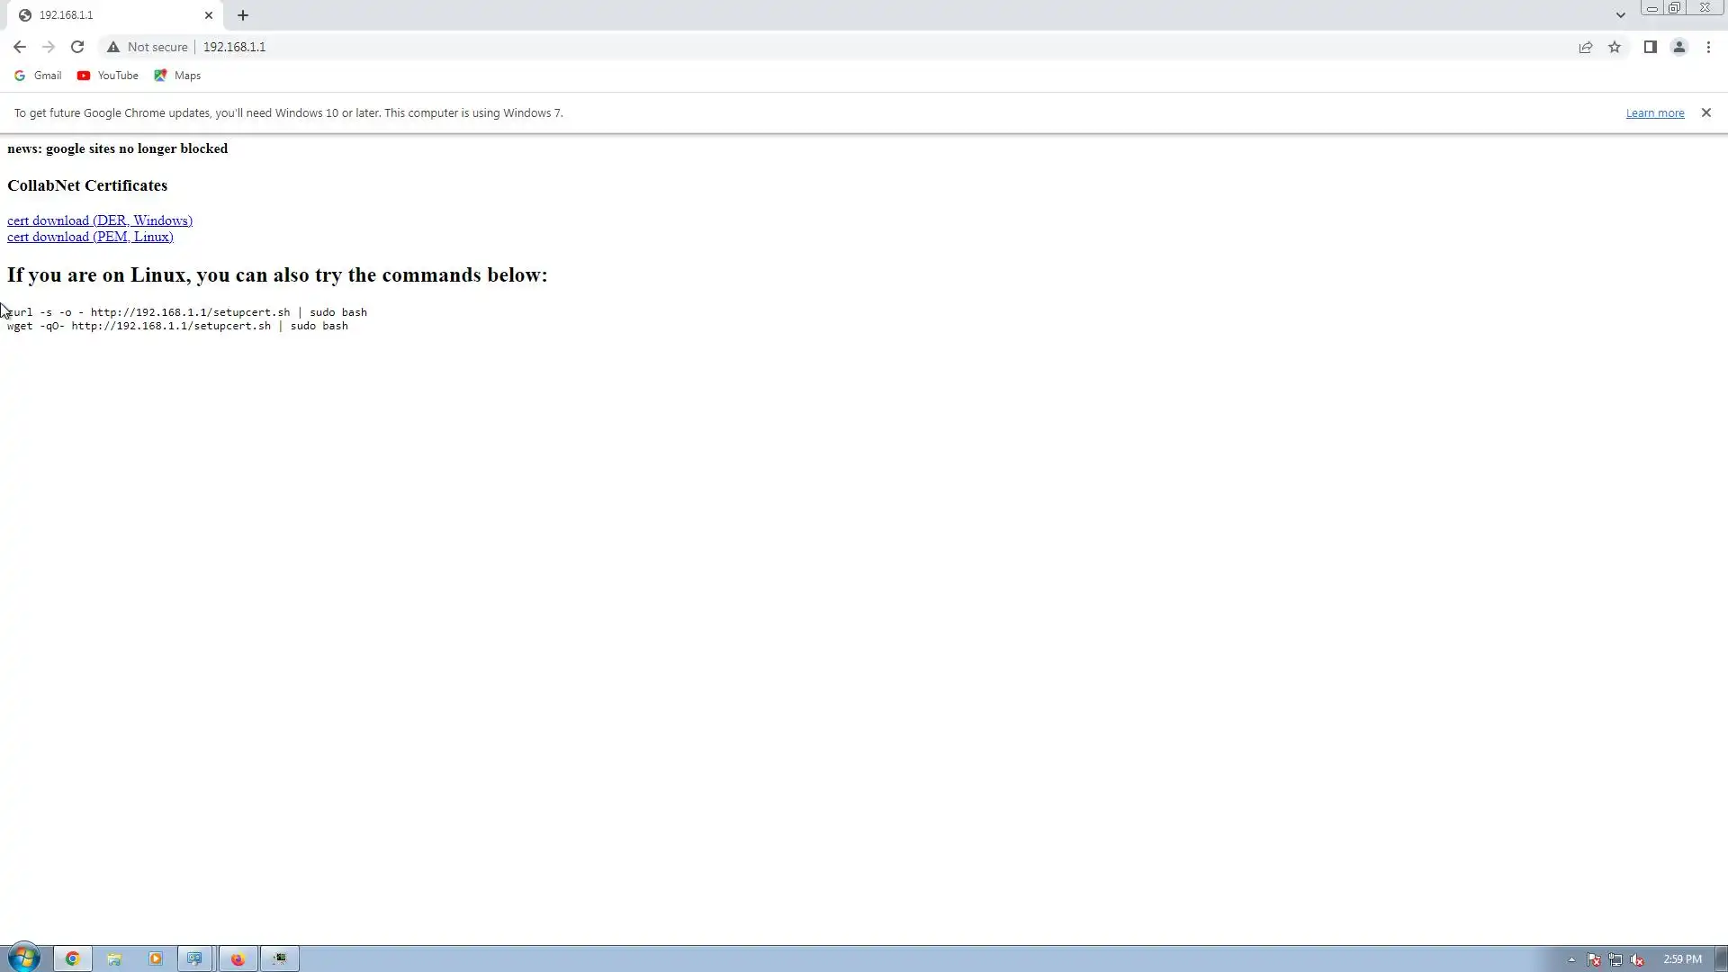Select the 192.168.1.1 tab
The width and height of the screenshot is (1728, 972).
(x=108, y=15)
